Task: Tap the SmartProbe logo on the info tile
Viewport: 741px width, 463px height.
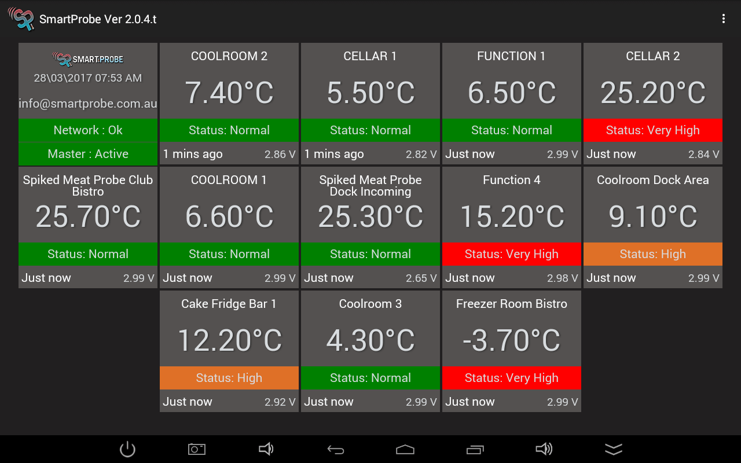Action: tap(87, 58)
